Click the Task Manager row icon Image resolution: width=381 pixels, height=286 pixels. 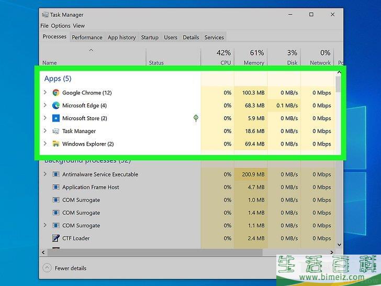click(x=56, y=131)
